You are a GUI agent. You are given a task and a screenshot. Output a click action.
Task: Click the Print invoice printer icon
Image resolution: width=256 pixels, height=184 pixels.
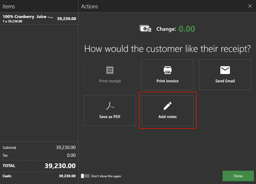[167, 70]
